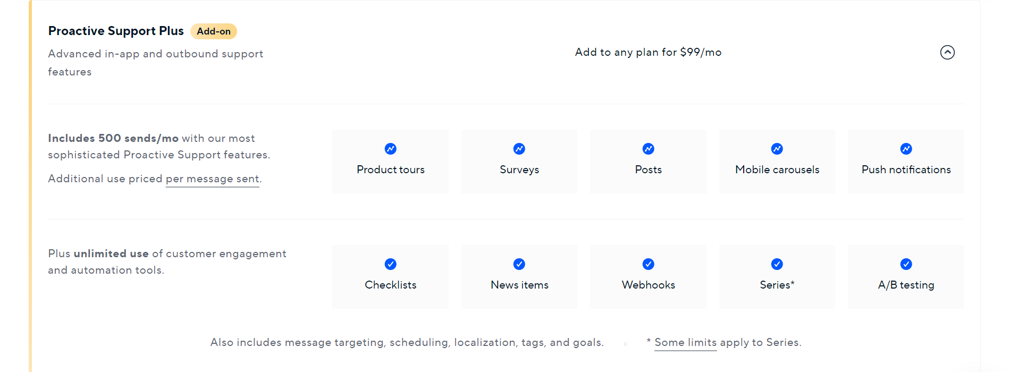Select the Series checkmark icon
This screenshot has width=1010, height=372.
point(777,264)
